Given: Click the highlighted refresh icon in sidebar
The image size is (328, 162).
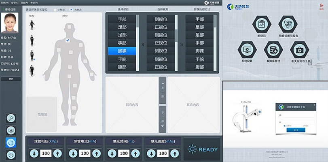Looking at the screenshot, I should click(11, 143).
